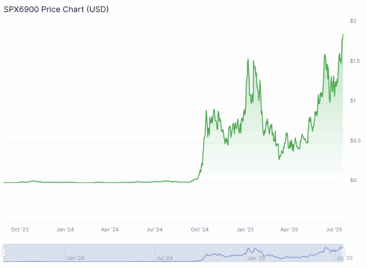Click the SPX6900 Price Chart (USD) title
367x268 pixels.
tap(56, 10)
